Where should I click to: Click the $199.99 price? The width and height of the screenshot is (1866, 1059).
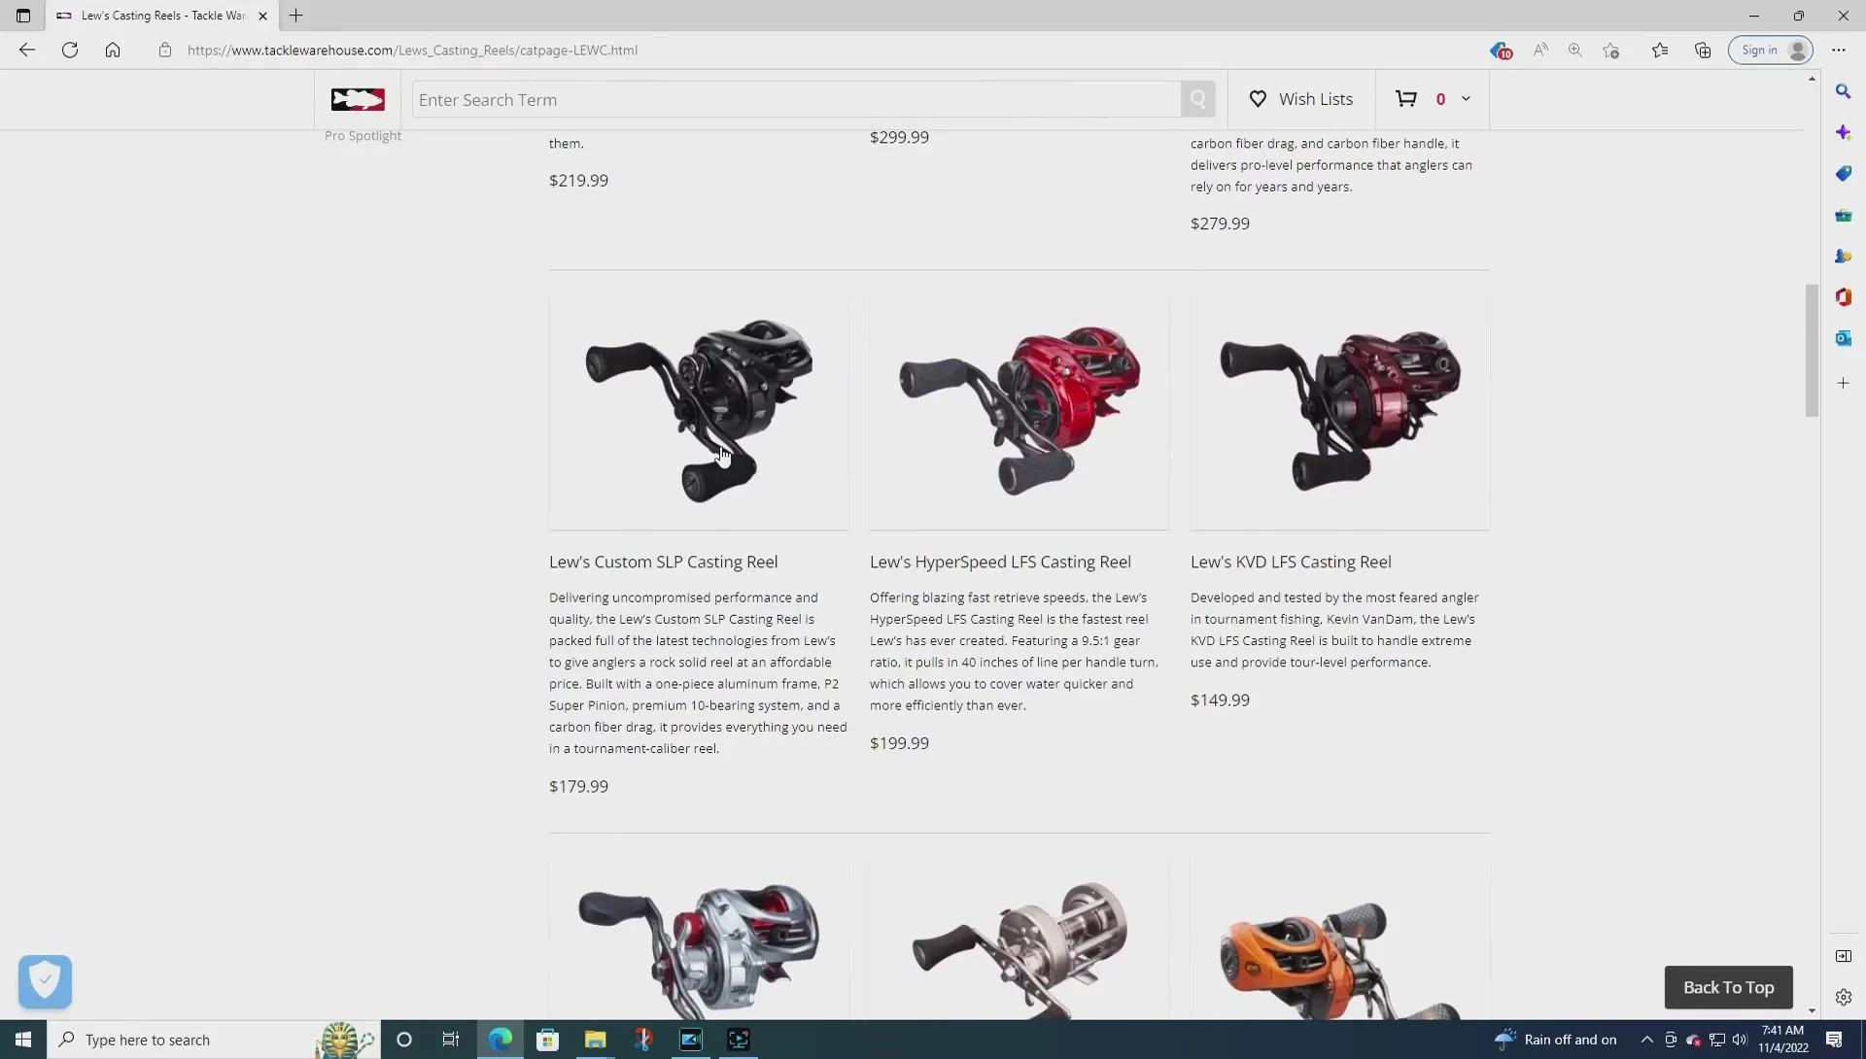(899, 743)
